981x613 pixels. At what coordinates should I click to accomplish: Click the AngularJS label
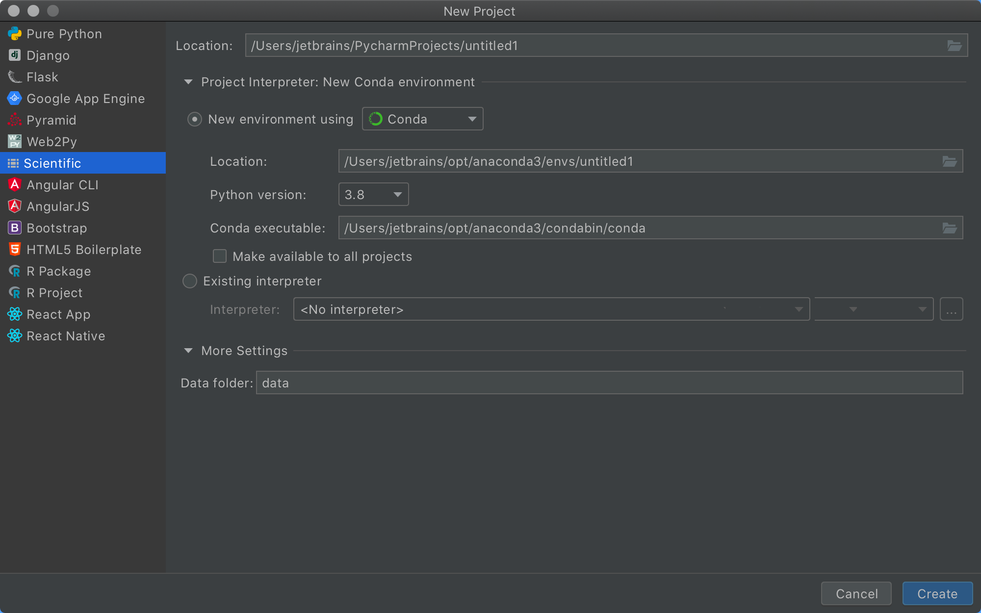tap(58, 206)
